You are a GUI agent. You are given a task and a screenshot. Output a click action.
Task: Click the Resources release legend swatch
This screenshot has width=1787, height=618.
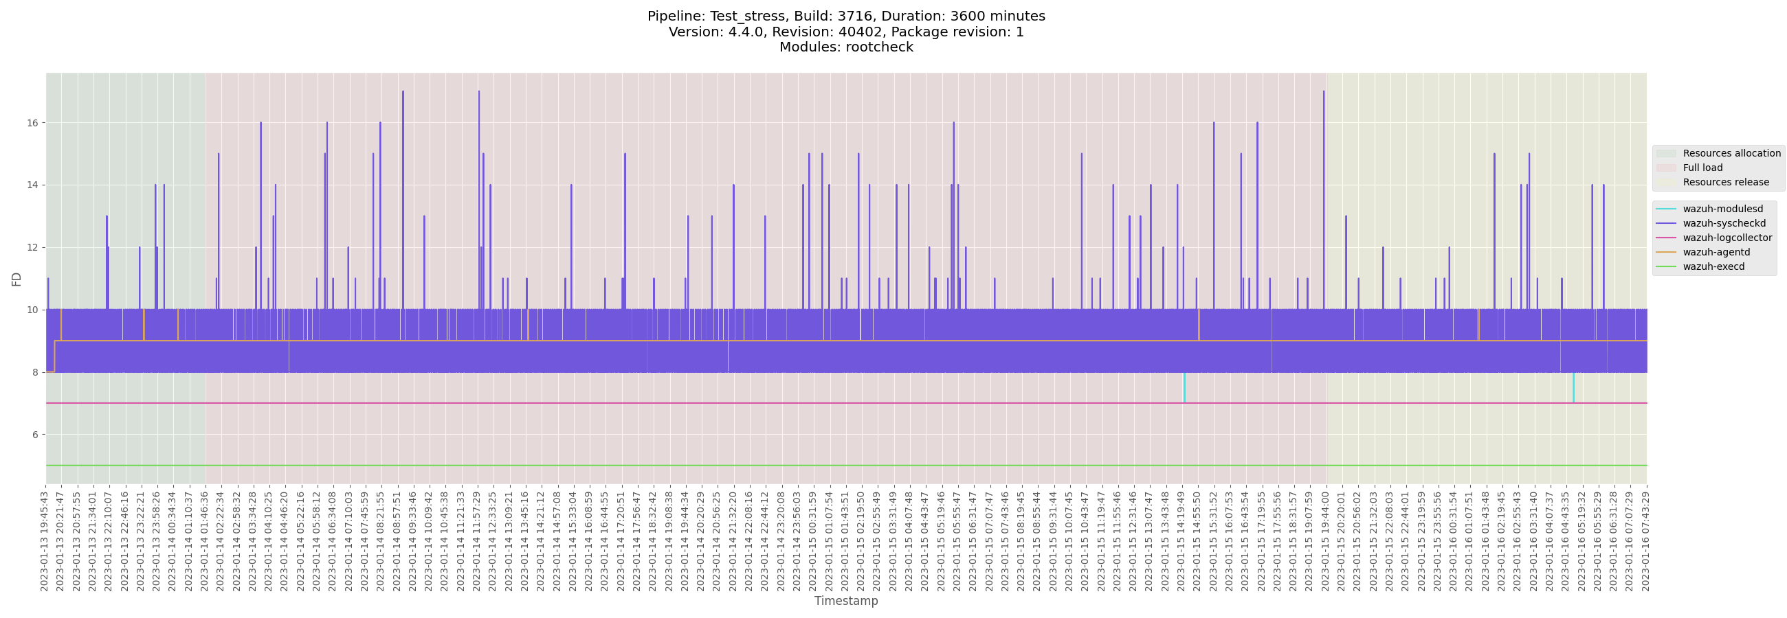1665,182
